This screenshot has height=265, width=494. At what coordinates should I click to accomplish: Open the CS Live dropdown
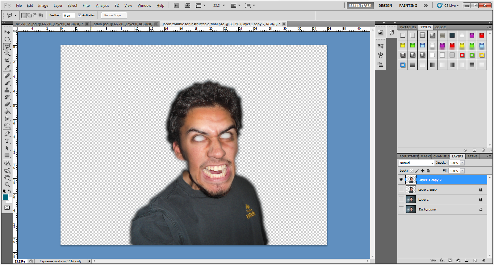448,6
